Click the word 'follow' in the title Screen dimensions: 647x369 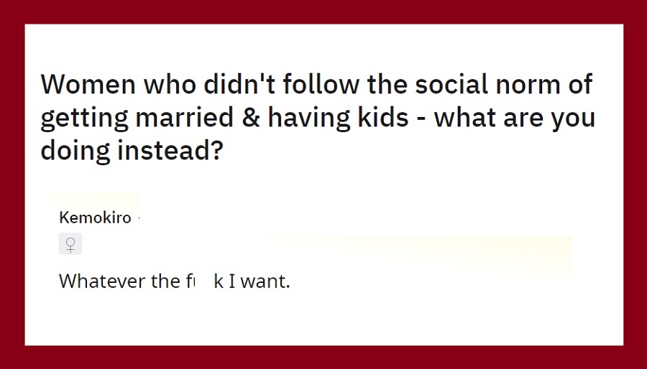point(321,85)
